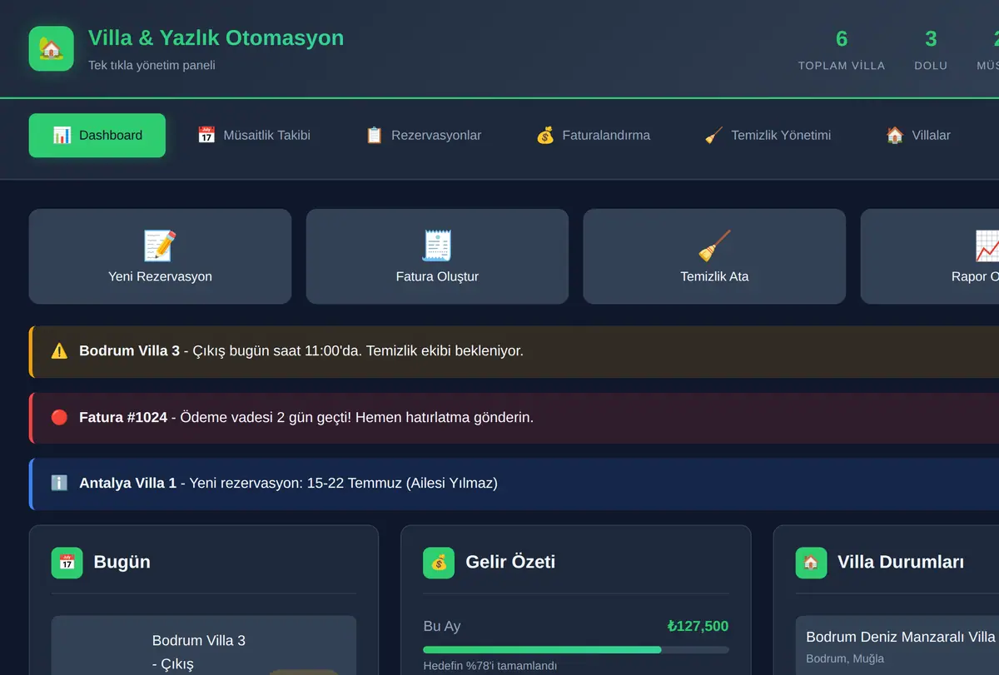Click the memo-pencil icon for new reservation
The width and height of the screenshot is (999, 675).
click(160, 246)
